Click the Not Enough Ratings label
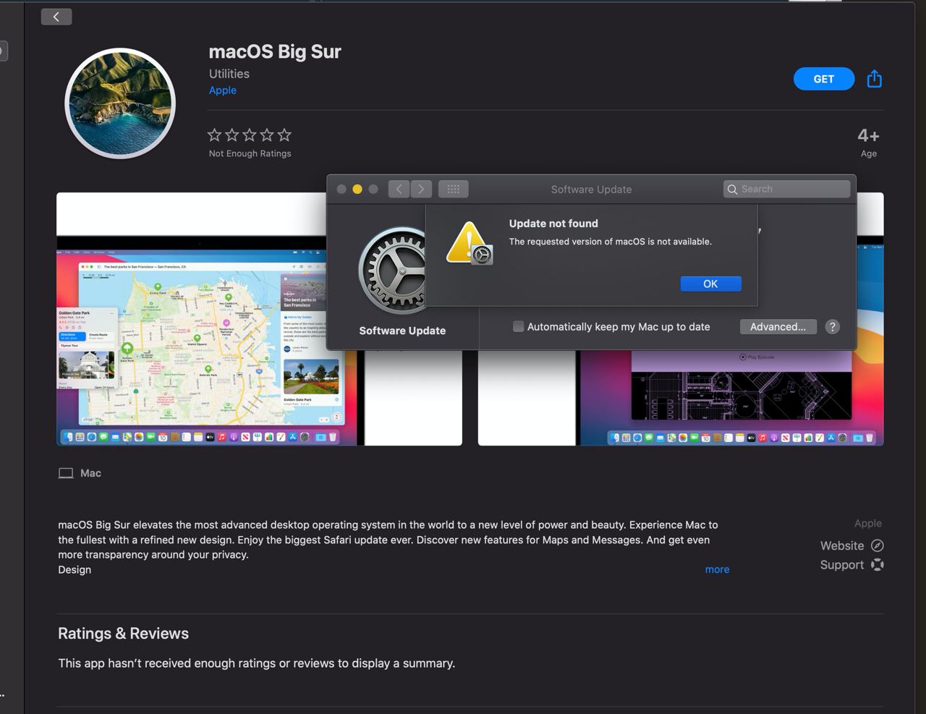The width and height of the screenshot is (926, 714). 250,153
